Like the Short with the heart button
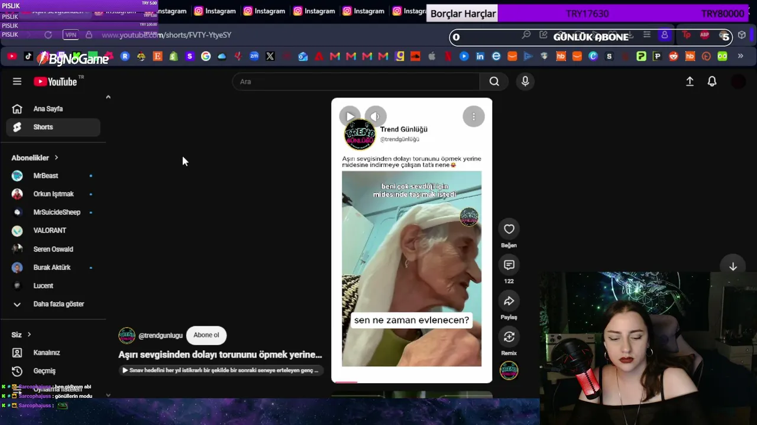The width and height of the screenshot is (757, 425). click(x=509, y=229)
